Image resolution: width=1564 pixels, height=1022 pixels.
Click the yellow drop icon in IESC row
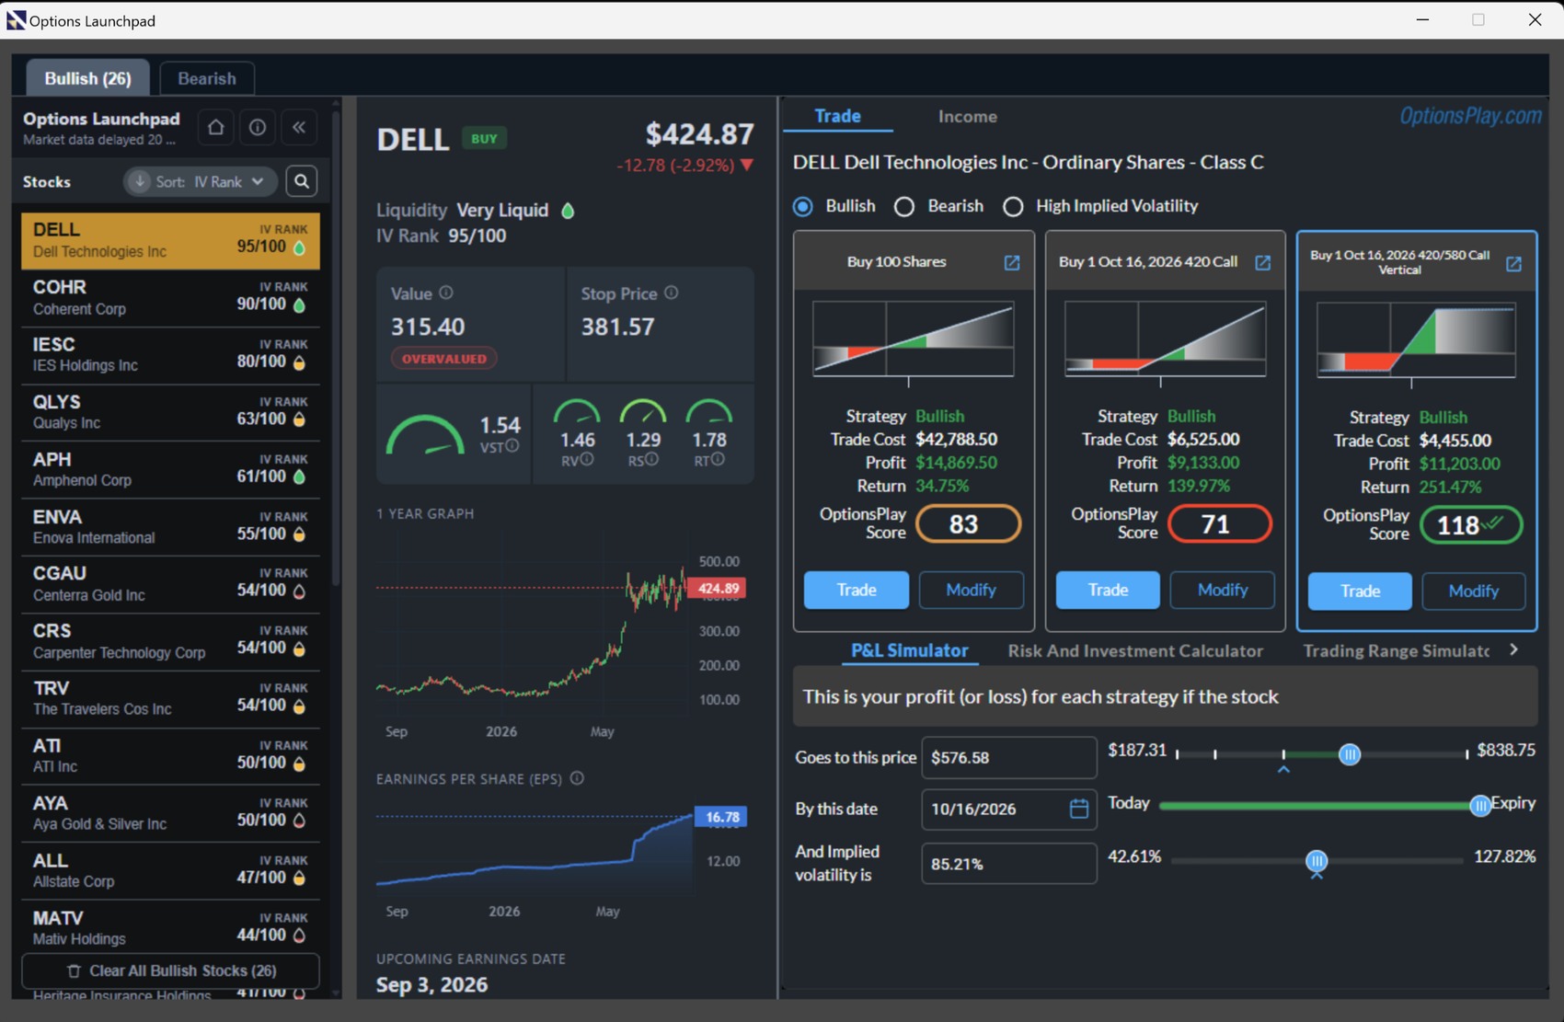pyautogui.click(x=299, y=362)
